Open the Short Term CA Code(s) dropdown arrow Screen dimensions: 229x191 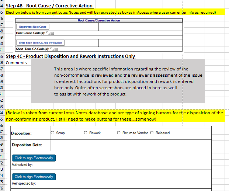pyautogui.click(x=56, y=49)
